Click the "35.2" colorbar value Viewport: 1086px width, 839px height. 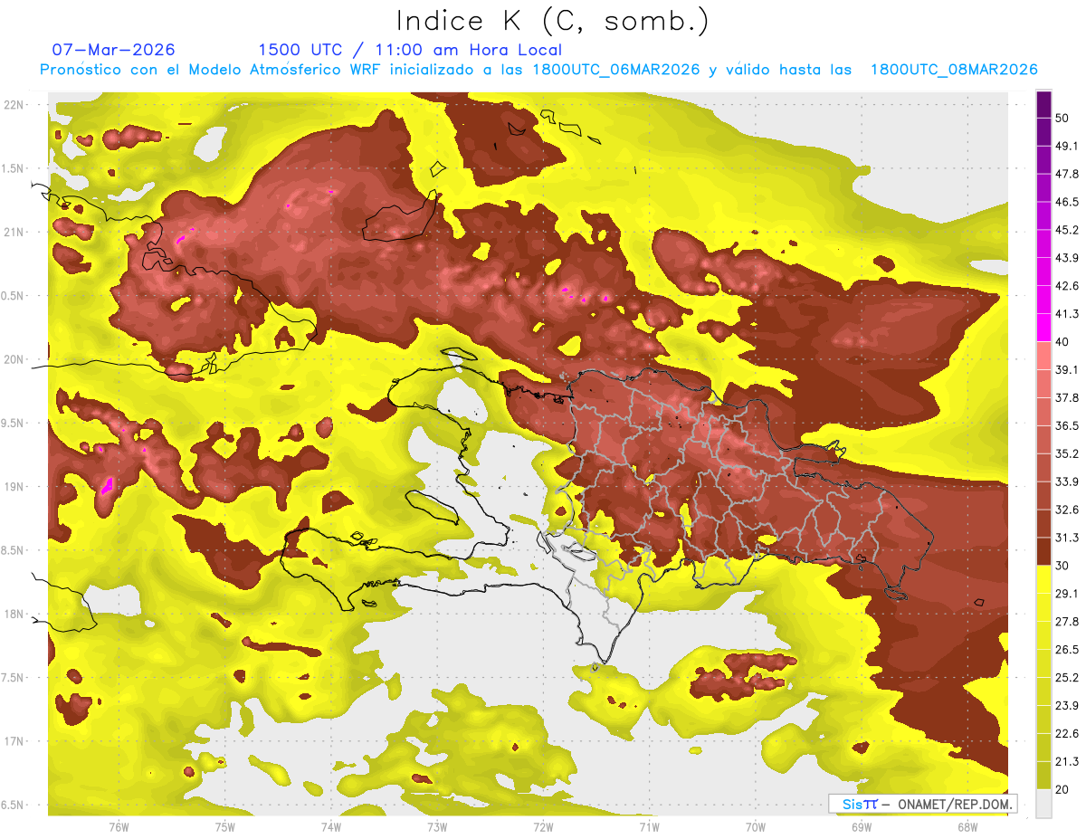coord(1066,453)
